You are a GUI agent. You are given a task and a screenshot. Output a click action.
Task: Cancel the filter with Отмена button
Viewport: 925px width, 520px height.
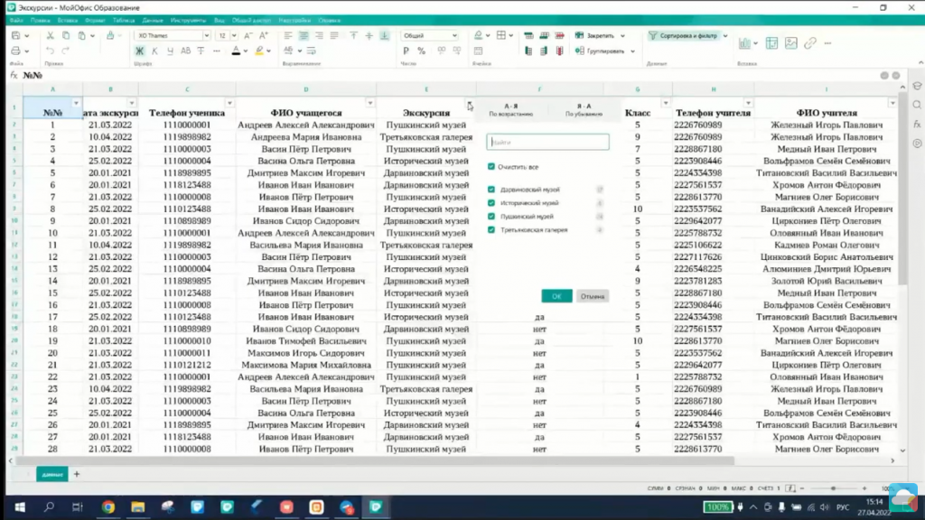click(x=592, y=296)
